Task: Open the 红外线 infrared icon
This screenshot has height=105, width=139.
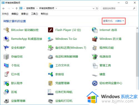Action: coord(7,74)
